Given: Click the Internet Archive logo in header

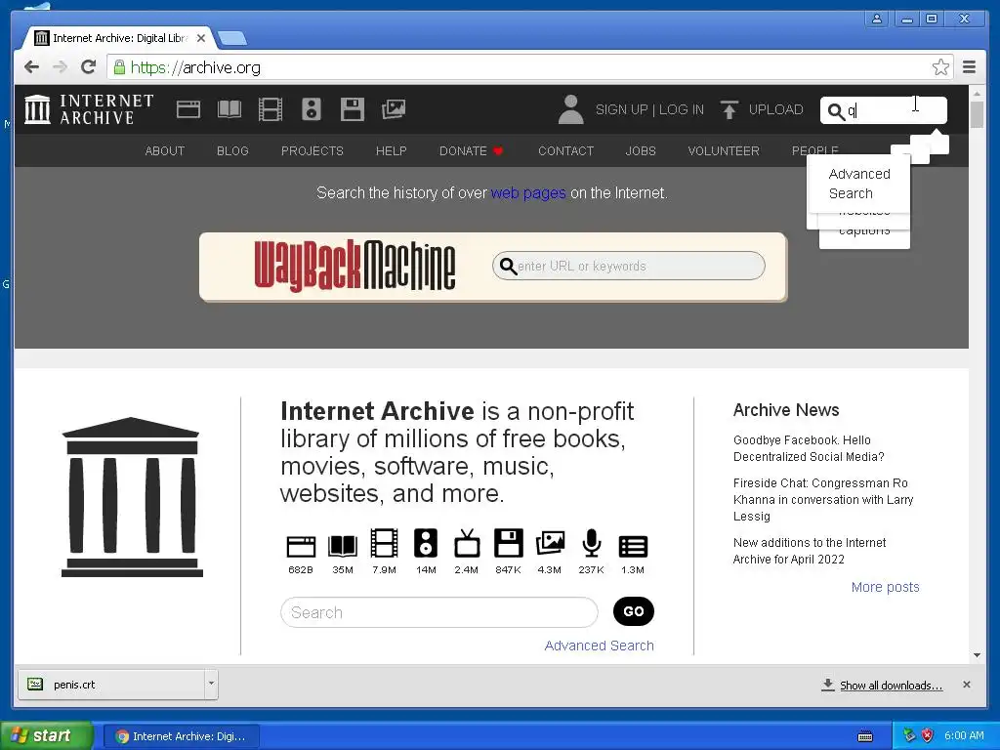Looking at the screenshot, I should tap(89, 109).
